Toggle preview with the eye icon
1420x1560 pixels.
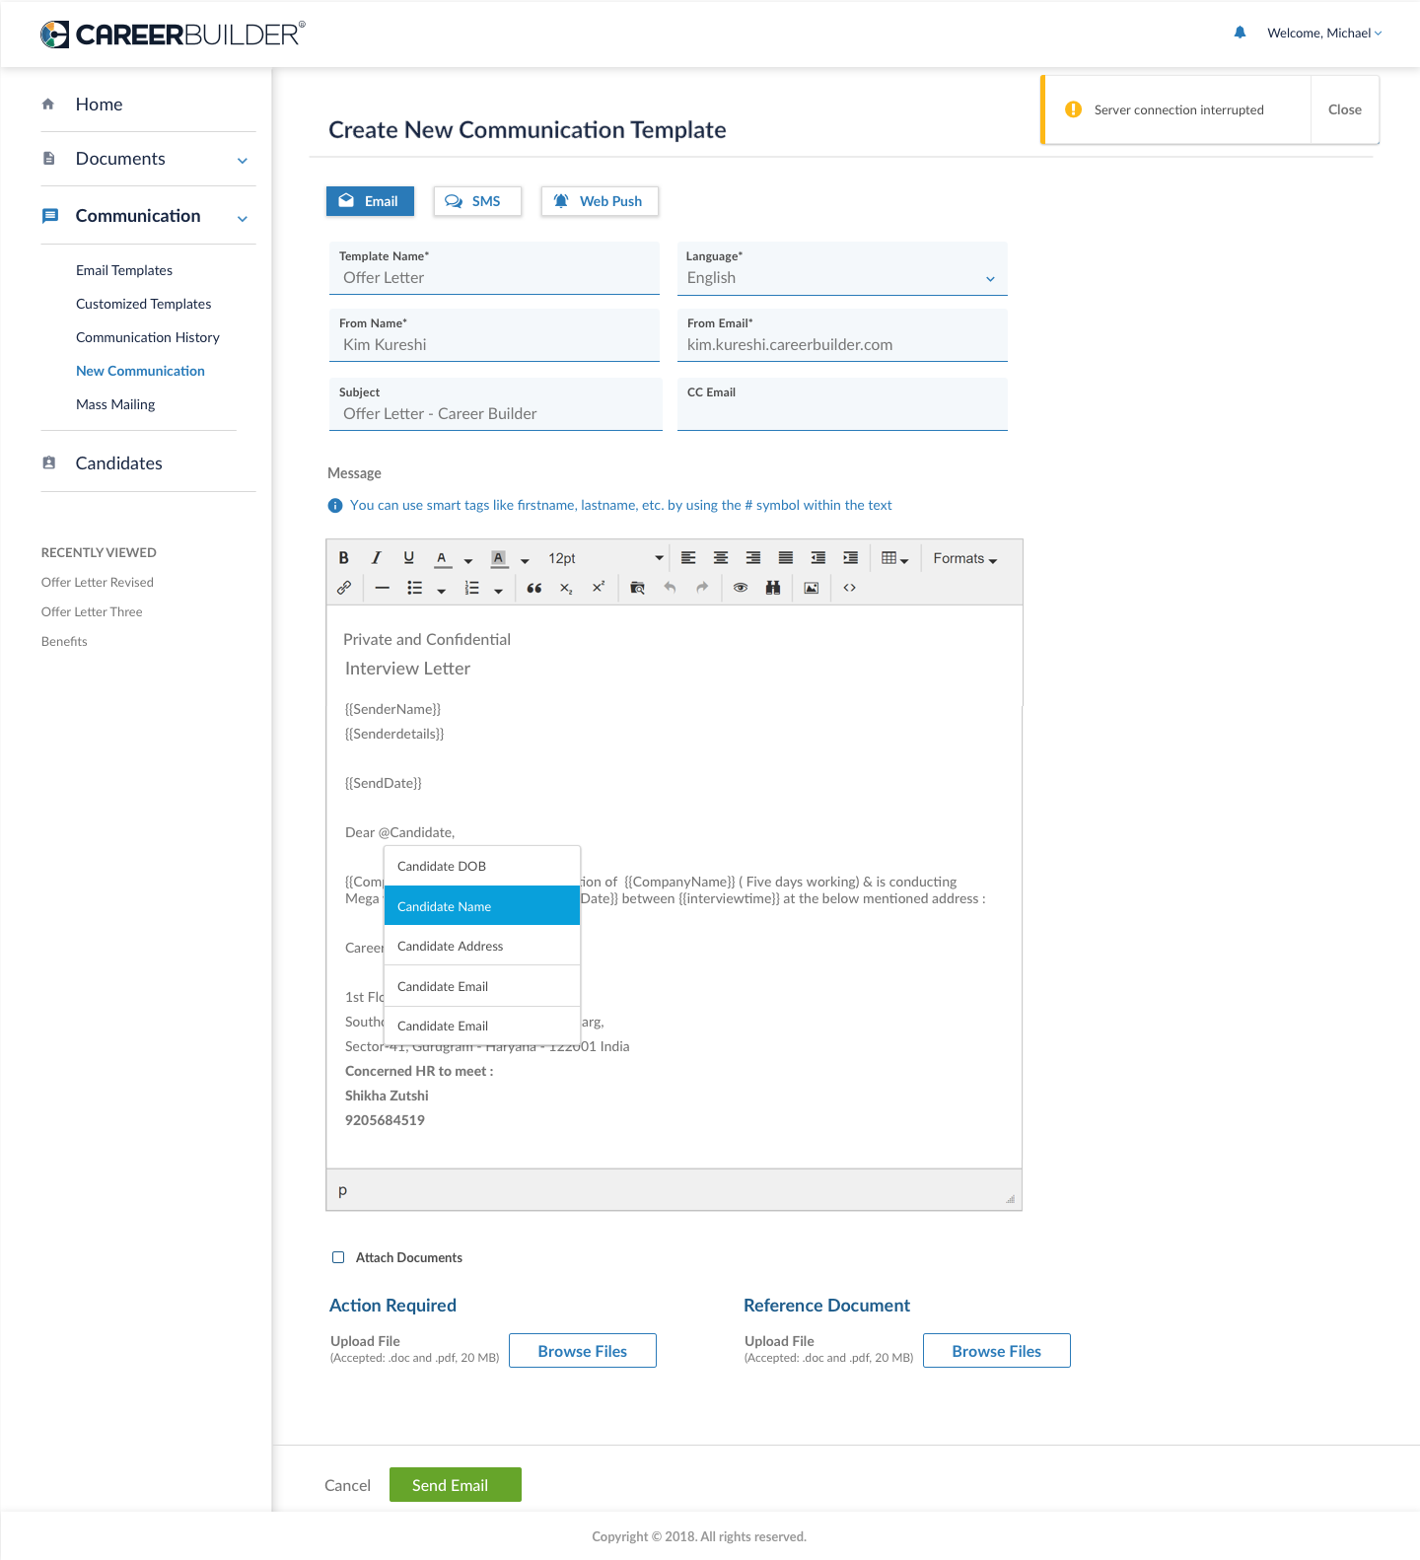(x=741, y=588)
